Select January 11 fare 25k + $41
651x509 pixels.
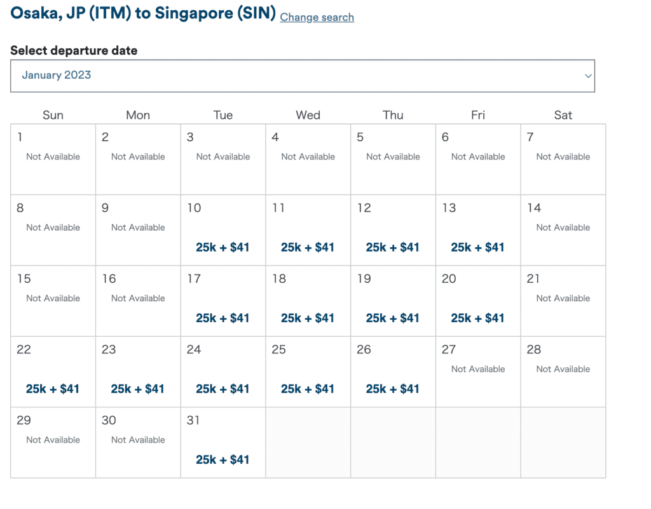tap(308, 247)
